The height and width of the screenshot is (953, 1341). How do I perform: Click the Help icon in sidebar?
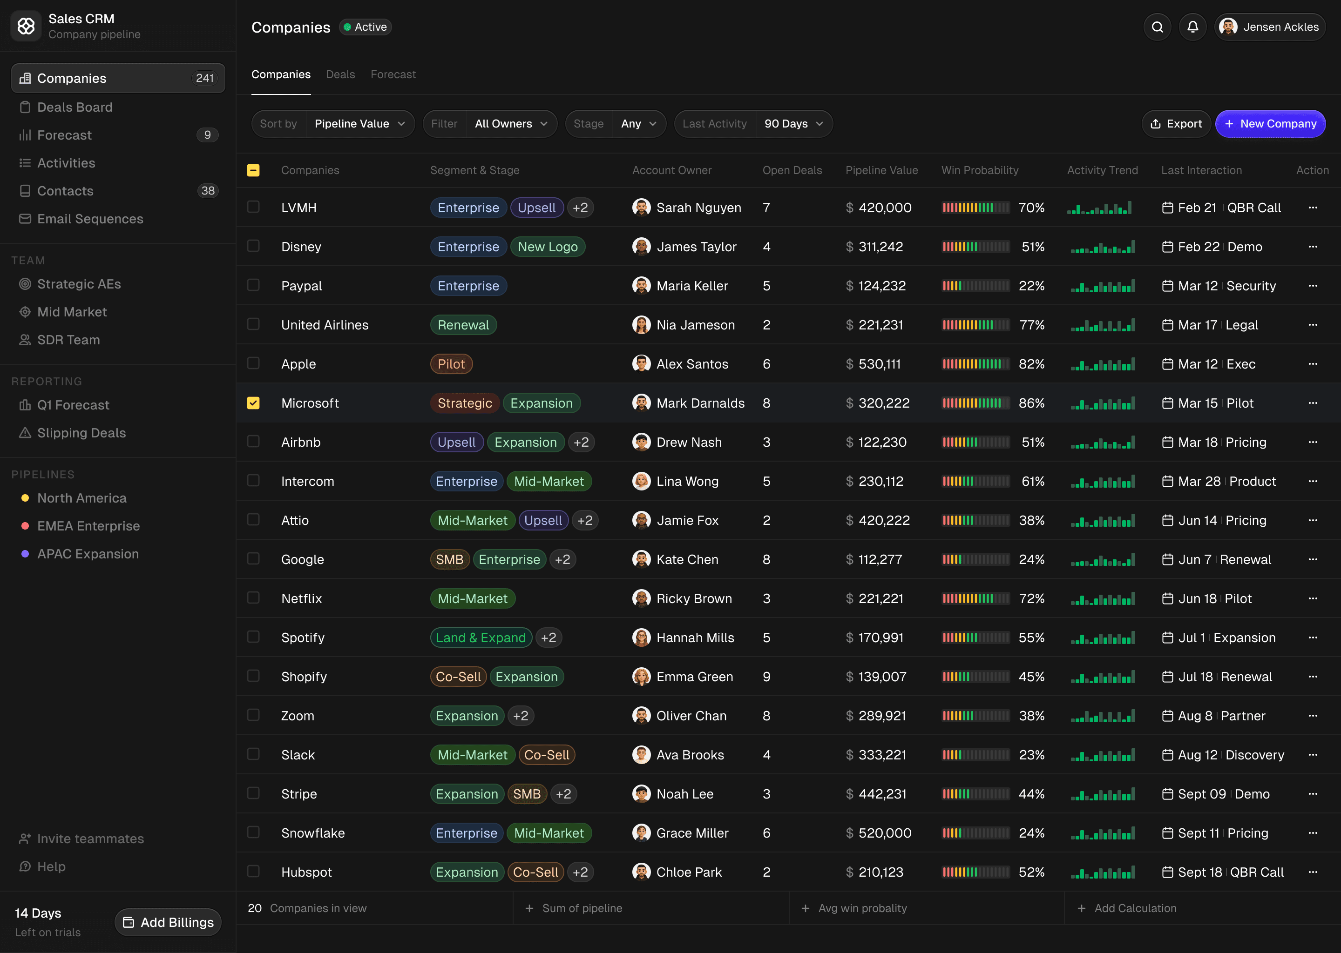pyautogui.click(x=25, y=866)
